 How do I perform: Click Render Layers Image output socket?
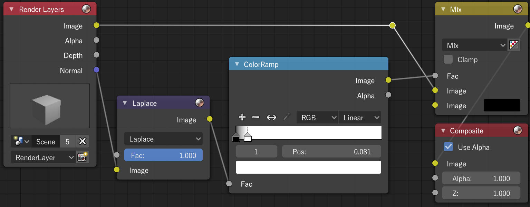tap(96, 25)
